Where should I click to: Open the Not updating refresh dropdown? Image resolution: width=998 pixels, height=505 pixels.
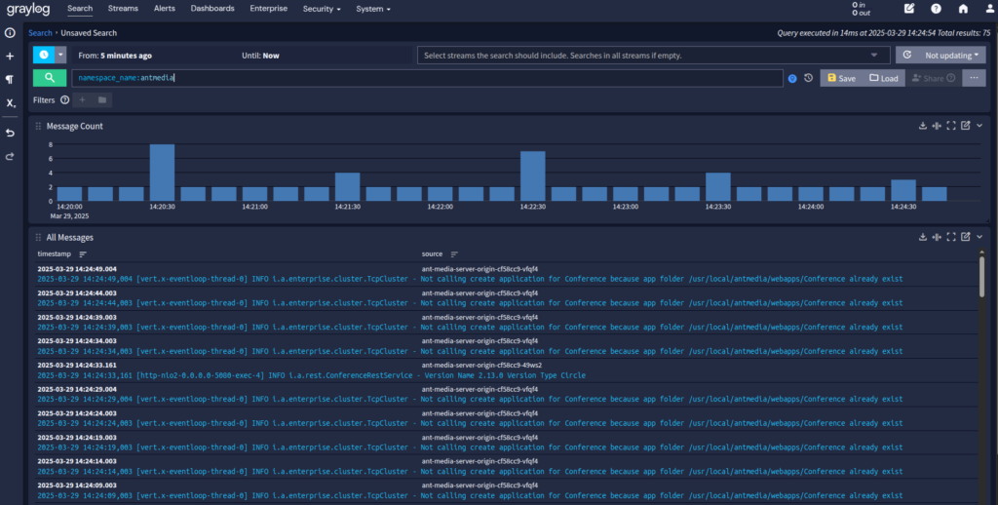(940, 56)
